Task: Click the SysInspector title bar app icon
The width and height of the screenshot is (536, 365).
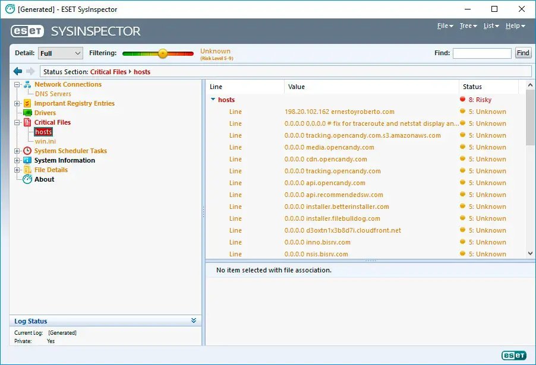Action: (10, 9)
